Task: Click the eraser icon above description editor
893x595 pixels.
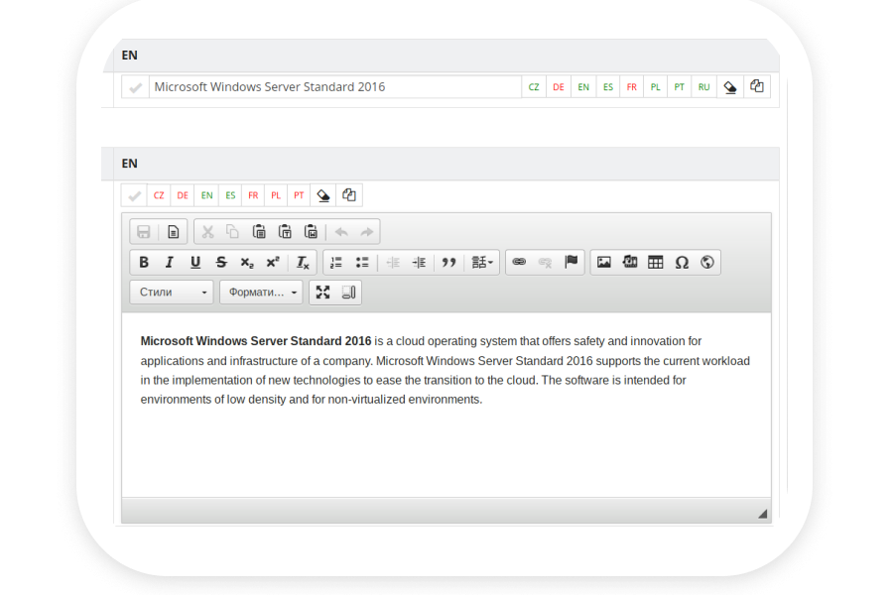Action: [x=323, y=195]
